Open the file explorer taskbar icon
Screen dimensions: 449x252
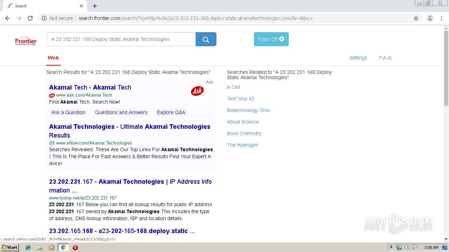coord(40,247)
